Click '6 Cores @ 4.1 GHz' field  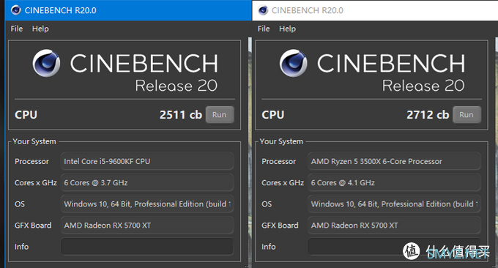394,182
